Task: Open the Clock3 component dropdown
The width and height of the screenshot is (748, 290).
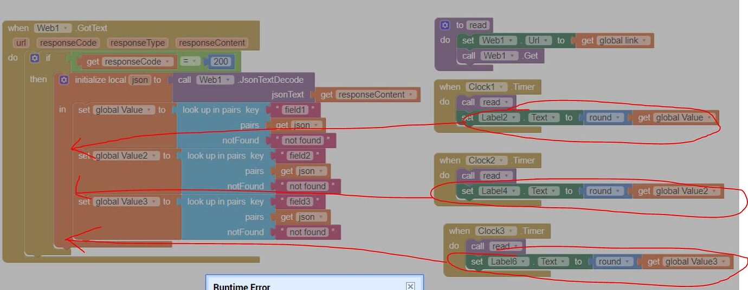Action: (495, 230)
